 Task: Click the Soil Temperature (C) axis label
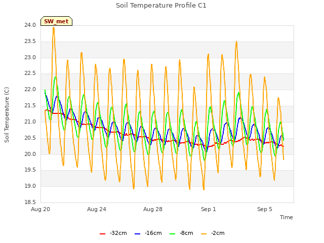point(7,115)
